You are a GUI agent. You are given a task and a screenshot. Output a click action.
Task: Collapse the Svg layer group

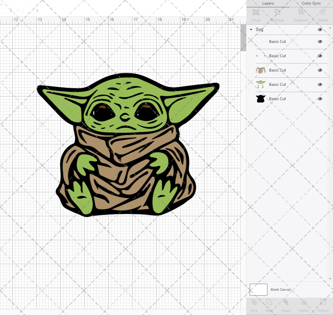pyautogui.click(x=251, y=30)
